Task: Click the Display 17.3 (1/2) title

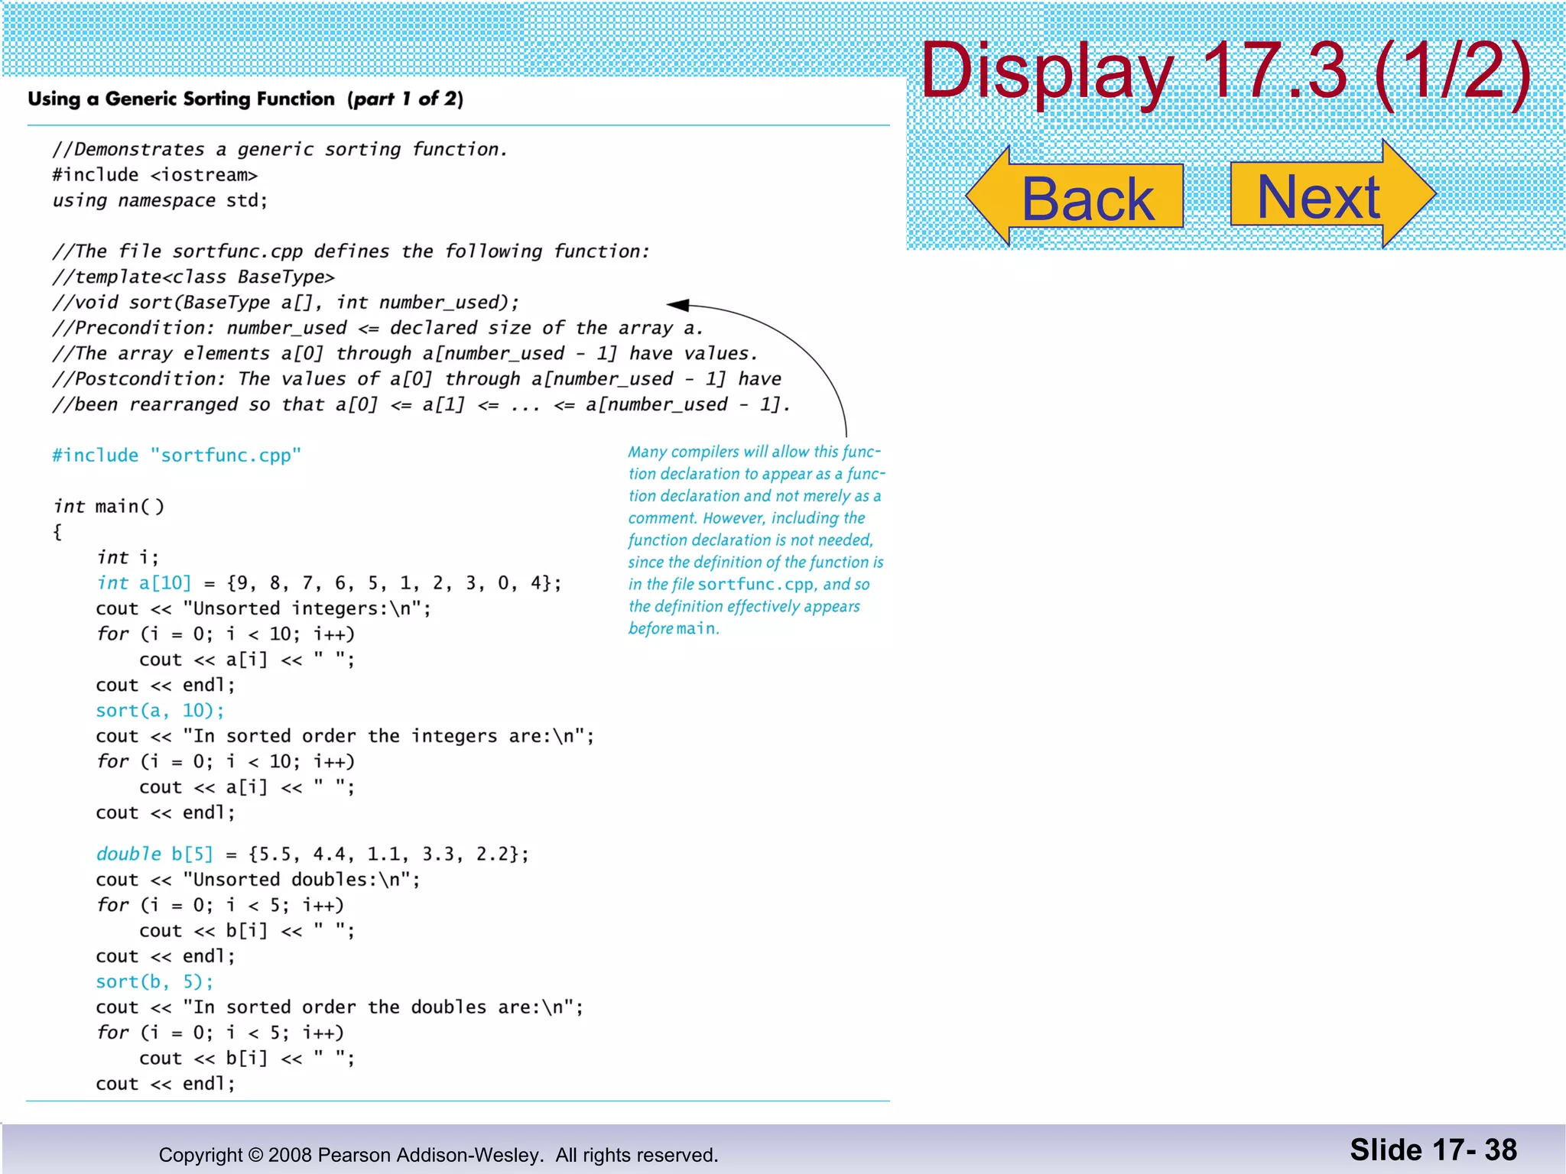Action: pos(1225,70)
